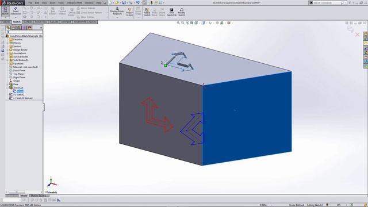
Task: Select Front Plane in the tree
Action: tap(19, 70)
